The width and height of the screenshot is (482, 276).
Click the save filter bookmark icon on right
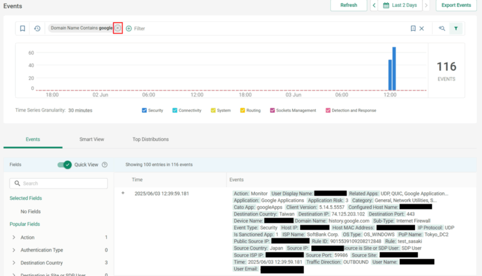pos(413,28)
